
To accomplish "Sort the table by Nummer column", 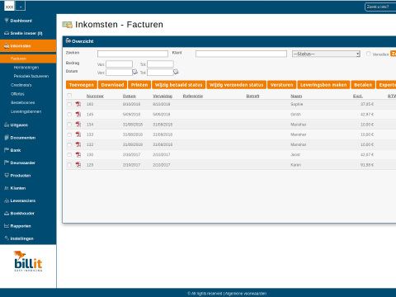I will click(95, 96).
